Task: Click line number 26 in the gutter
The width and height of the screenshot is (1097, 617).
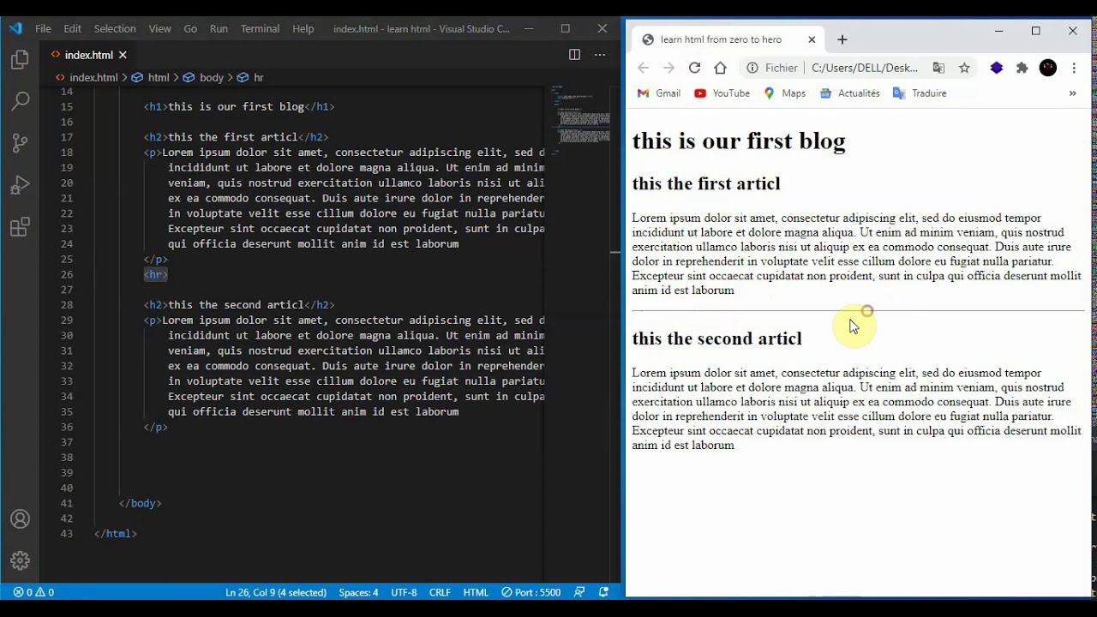Action: pyautogui.click(x=68, y=274)
